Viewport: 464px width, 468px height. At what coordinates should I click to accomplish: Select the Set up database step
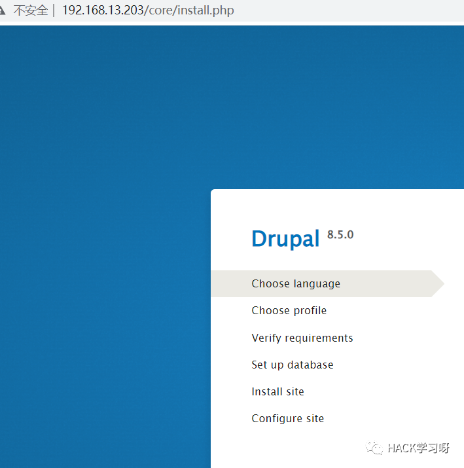pyautogui.click(x=293, y=365)
